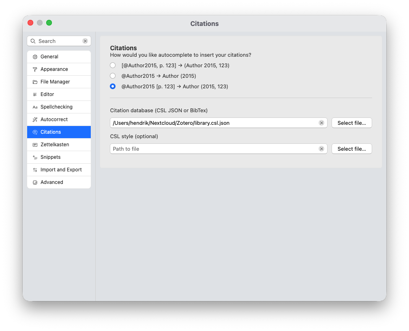Viewport: 409px width, 331px height.
Task: Select @Author2015 [p. 123] radio option
Action: 113,86
